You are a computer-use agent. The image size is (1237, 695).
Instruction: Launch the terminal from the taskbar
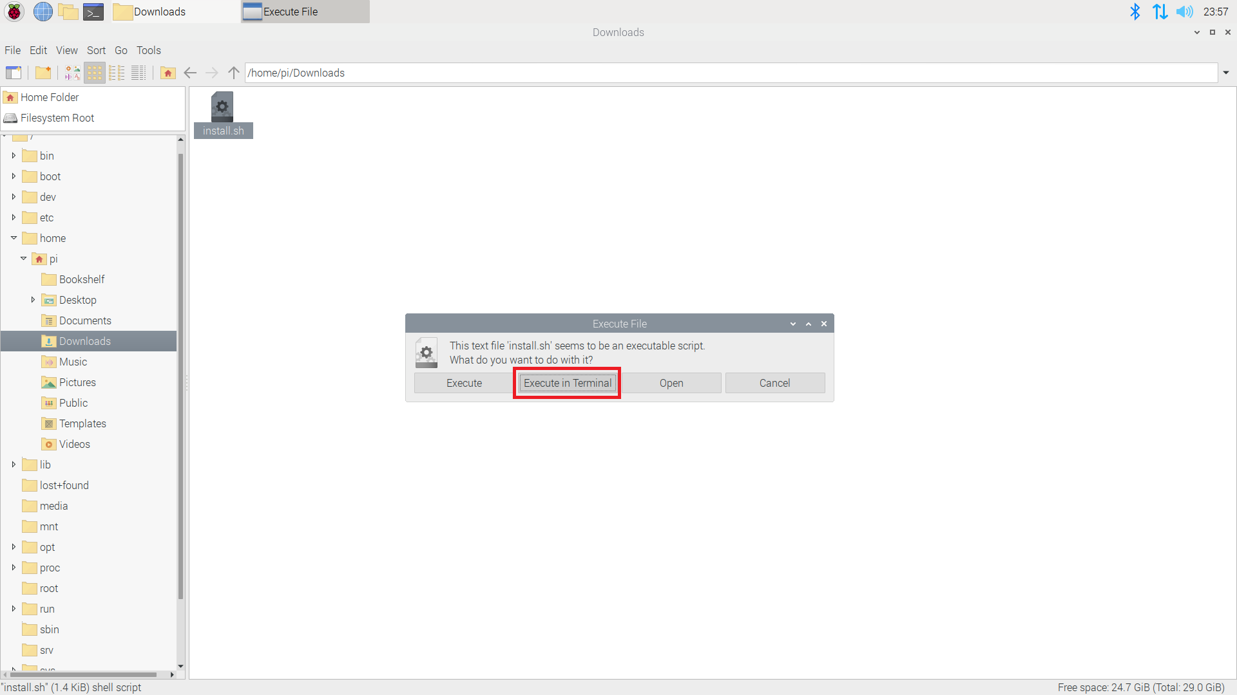pos(94,12)
